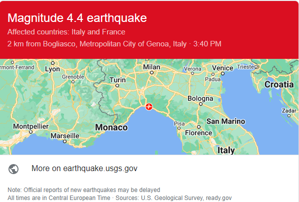Select the Milan city marker on map
The width and height of the screenshot is (299, 202).
pyautogui.click(x=151, y=72)
